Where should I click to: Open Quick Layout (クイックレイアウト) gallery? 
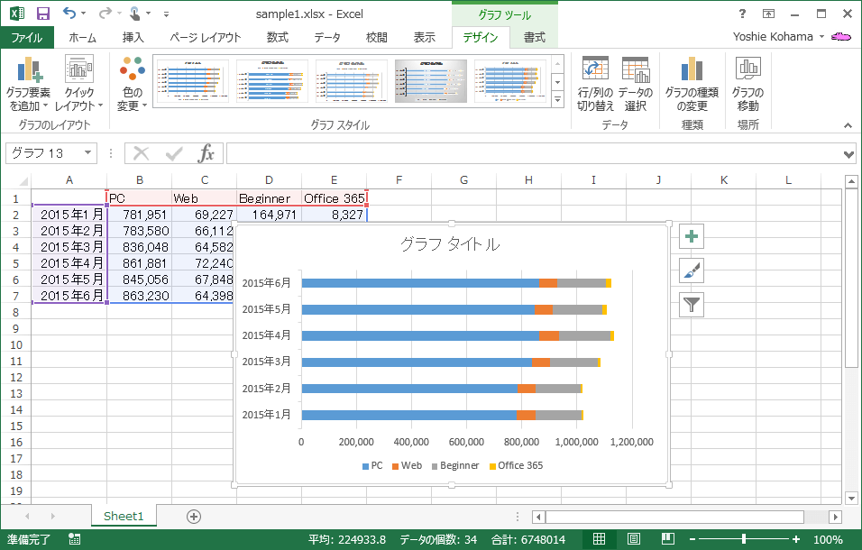pyautogui.click(x=78, y=84)
